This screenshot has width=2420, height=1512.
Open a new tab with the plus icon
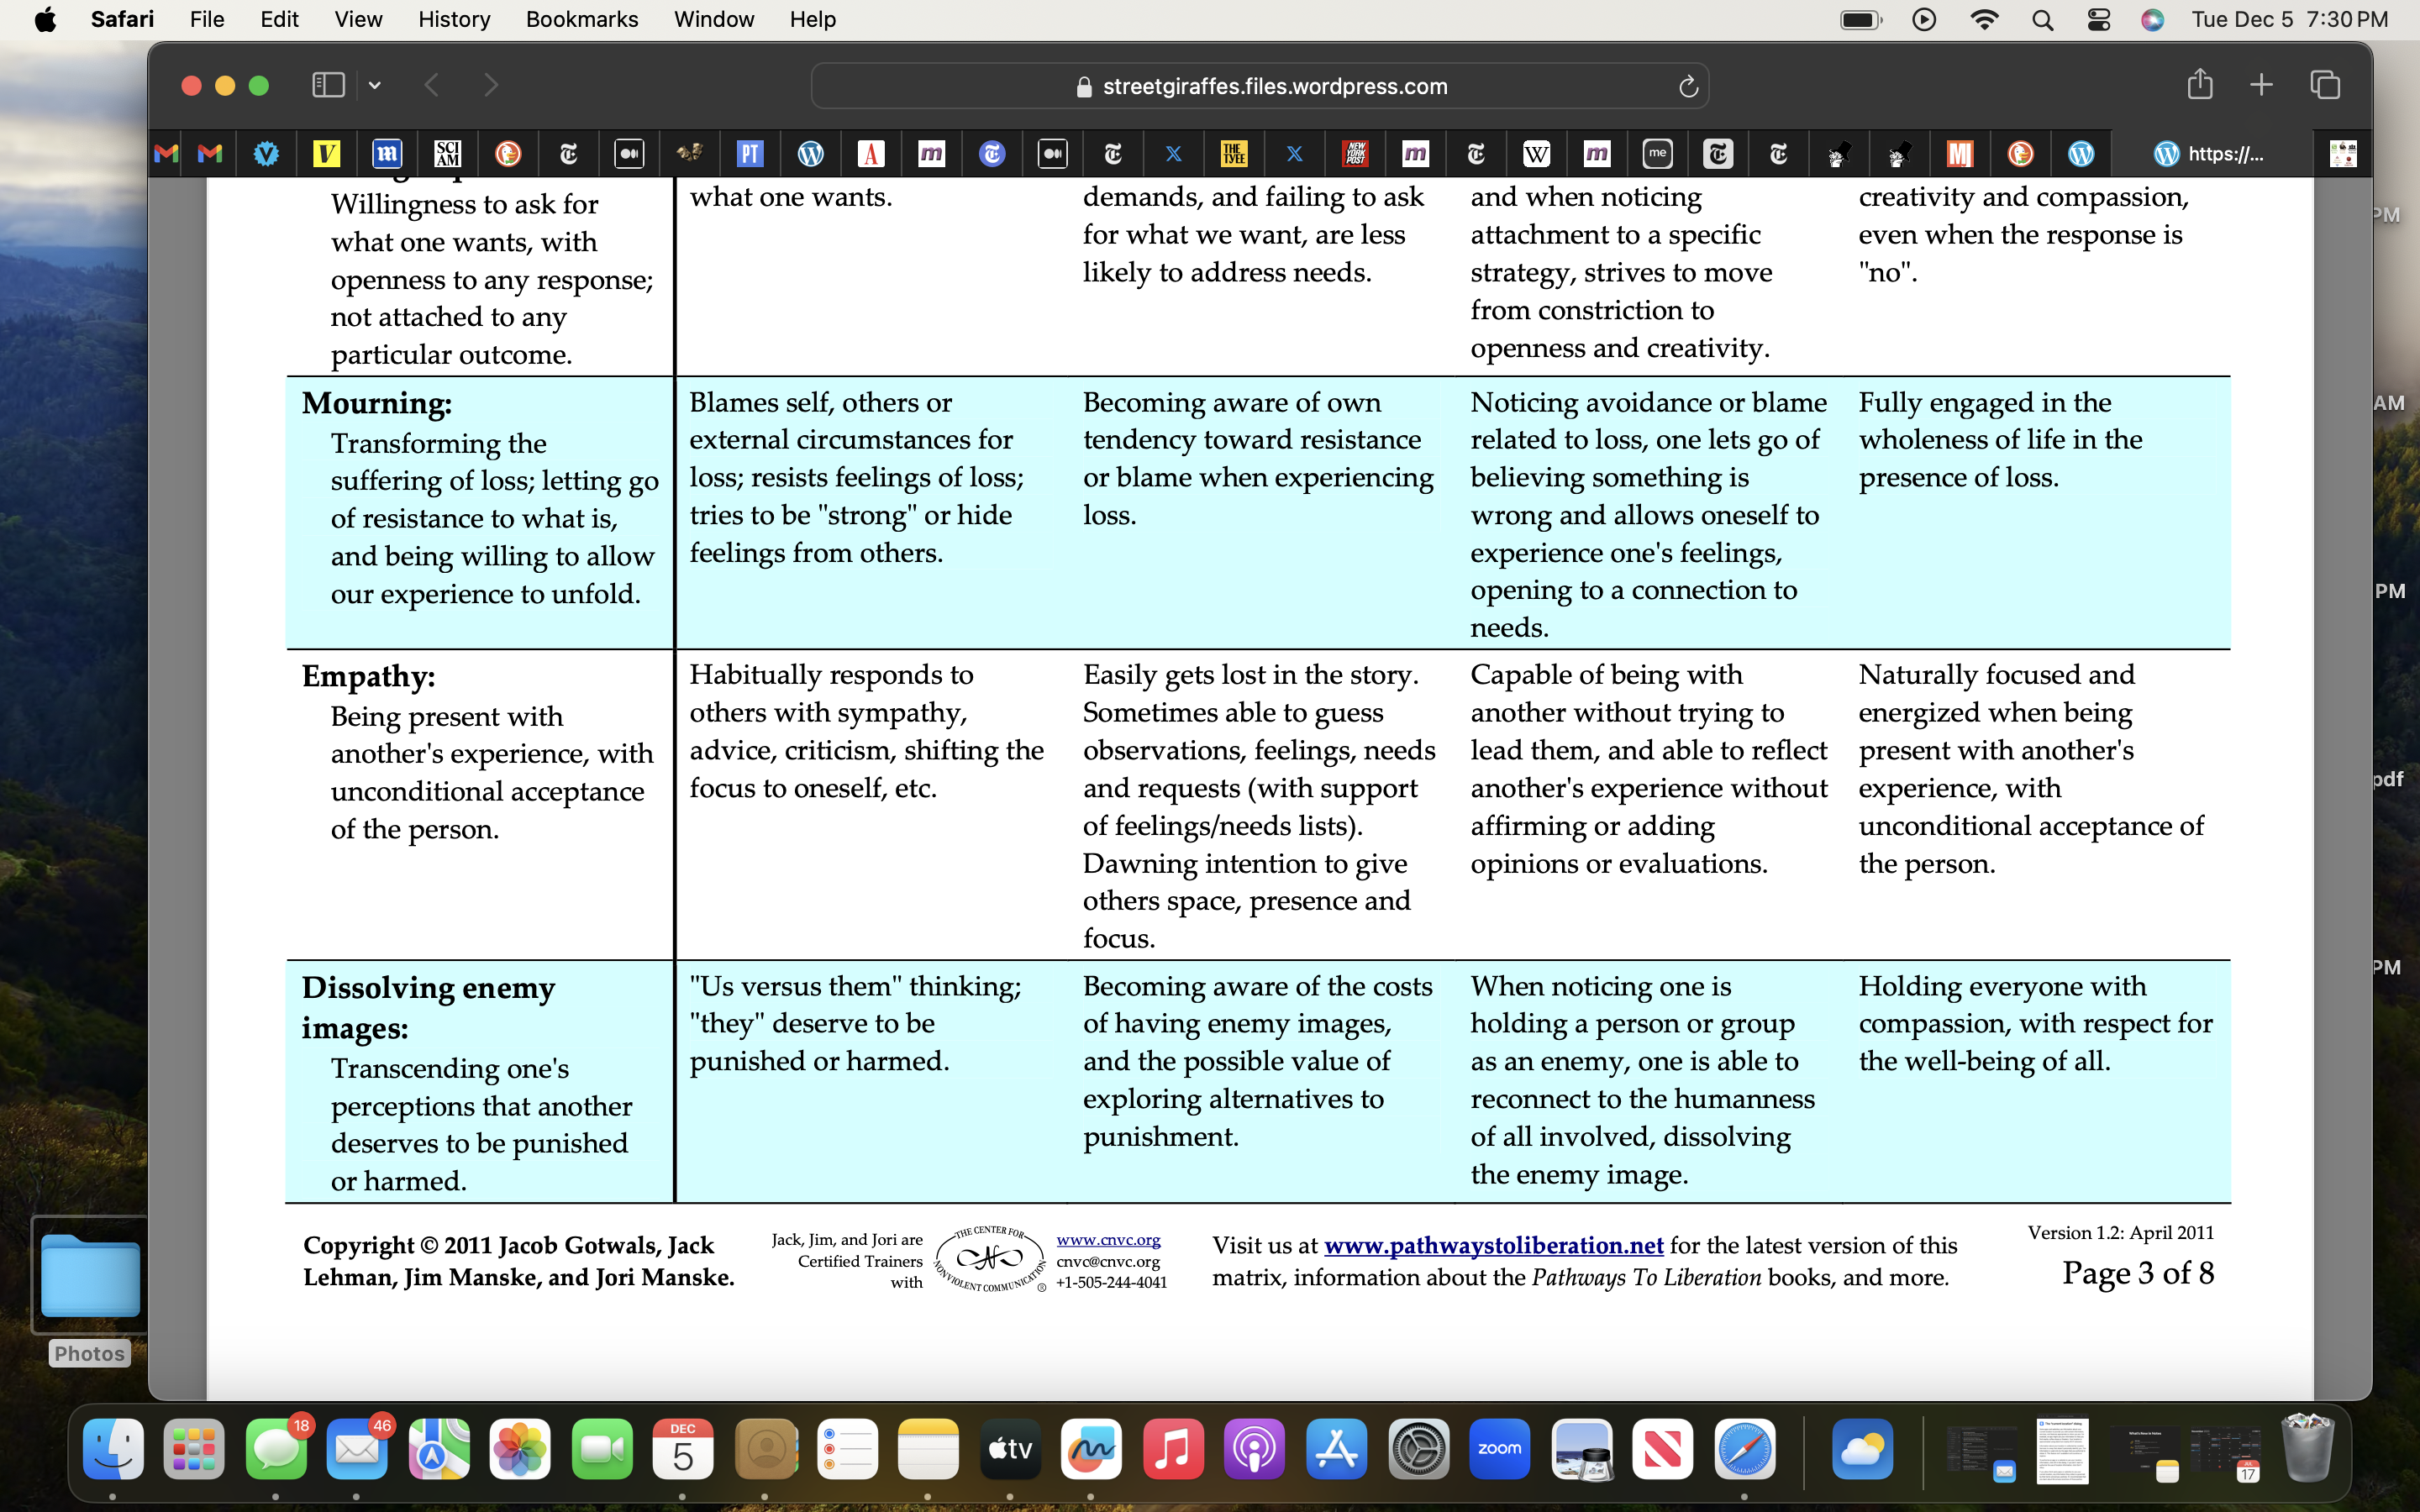coord(2261,85)
